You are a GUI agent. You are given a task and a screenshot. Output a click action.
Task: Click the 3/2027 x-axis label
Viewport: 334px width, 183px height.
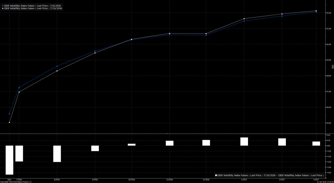(316, 180)
